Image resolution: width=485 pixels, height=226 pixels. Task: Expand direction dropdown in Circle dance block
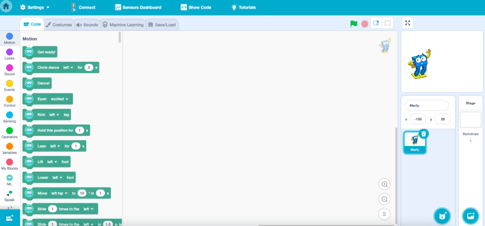(68, 68)
